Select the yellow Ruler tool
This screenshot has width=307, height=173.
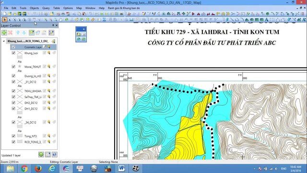pos(93,20)
